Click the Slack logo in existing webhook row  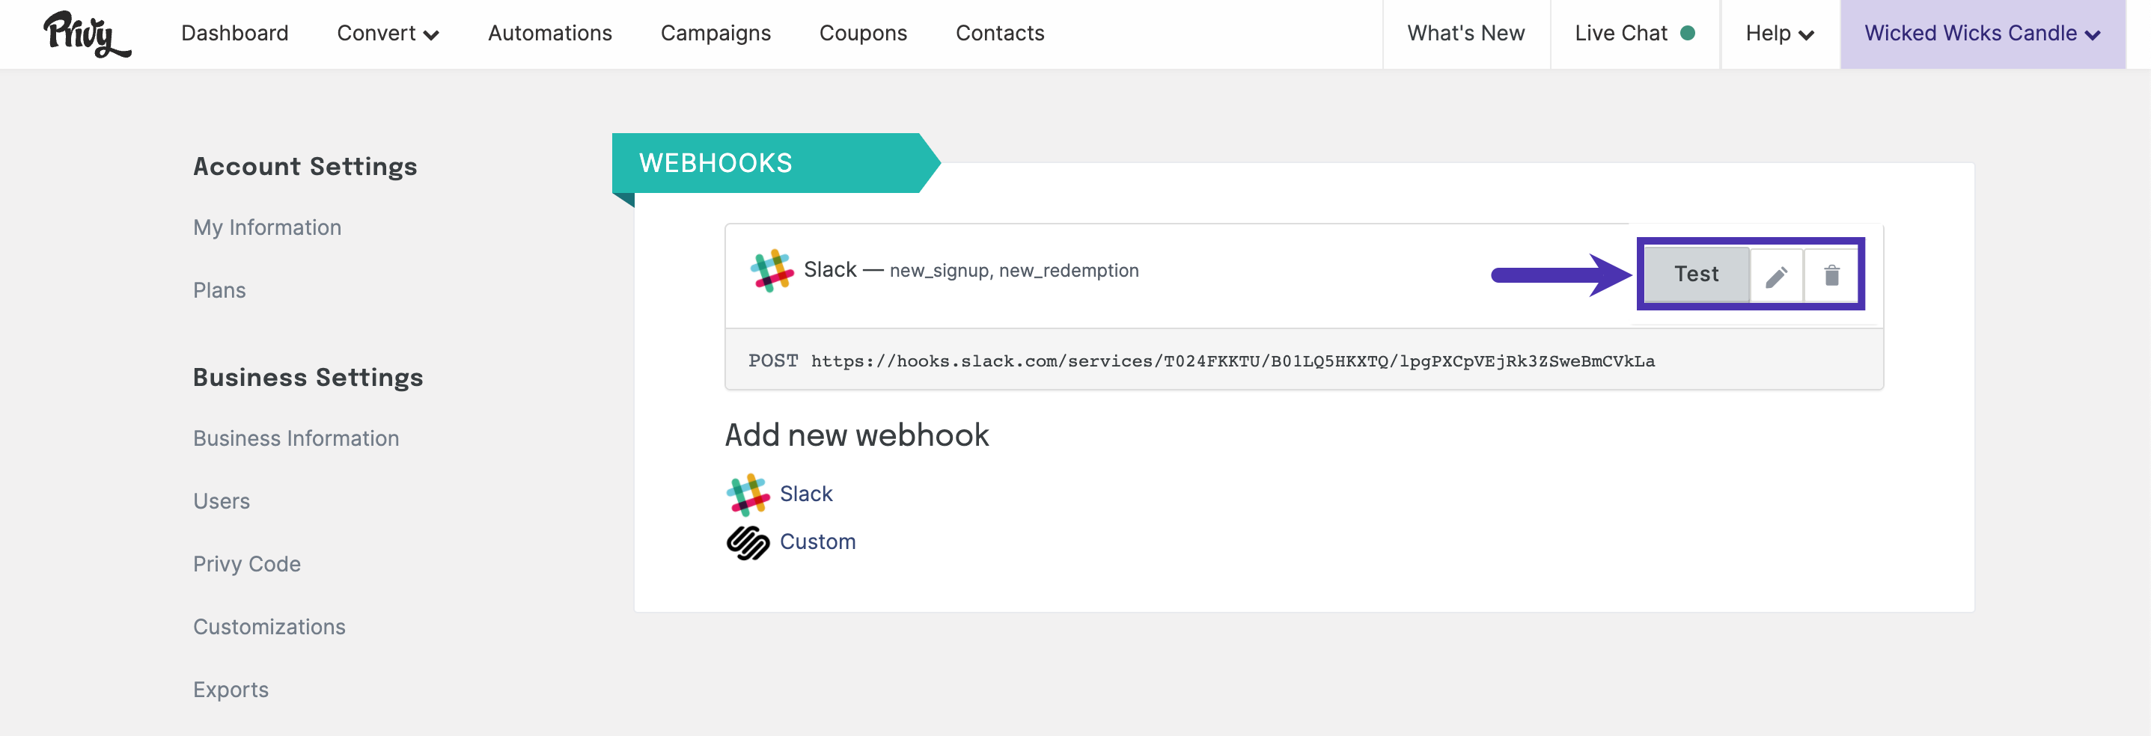(772, 270)
